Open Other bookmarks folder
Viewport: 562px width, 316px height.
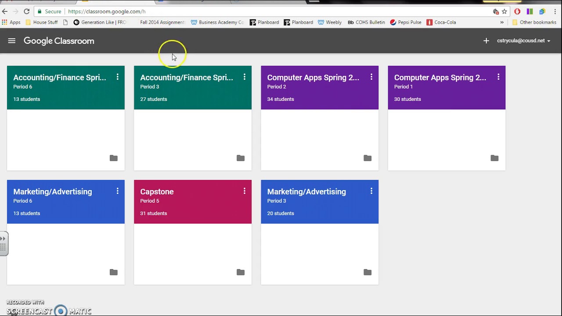(x=534, y=22)
